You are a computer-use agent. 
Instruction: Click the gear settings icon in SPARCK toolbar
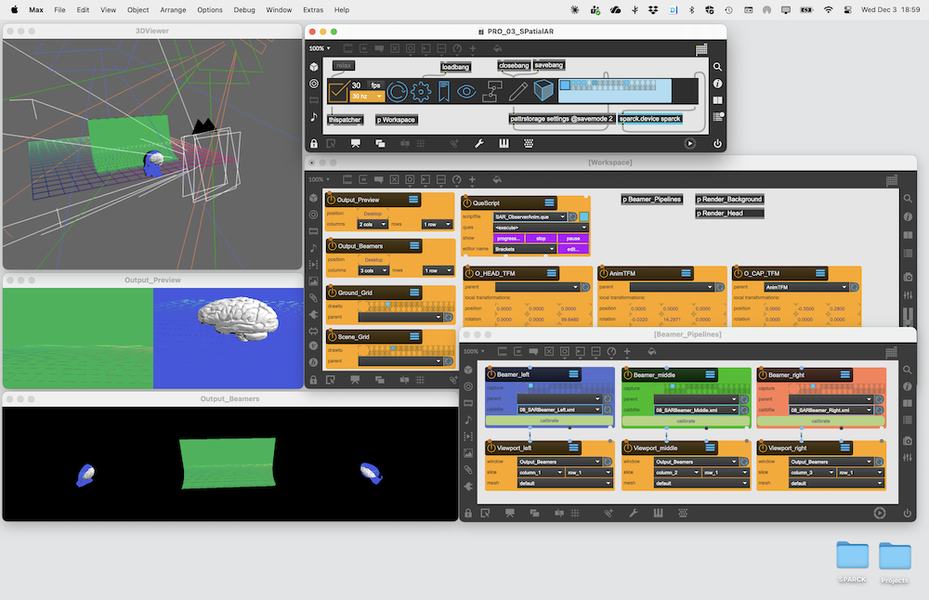click(x=421, y=91)
